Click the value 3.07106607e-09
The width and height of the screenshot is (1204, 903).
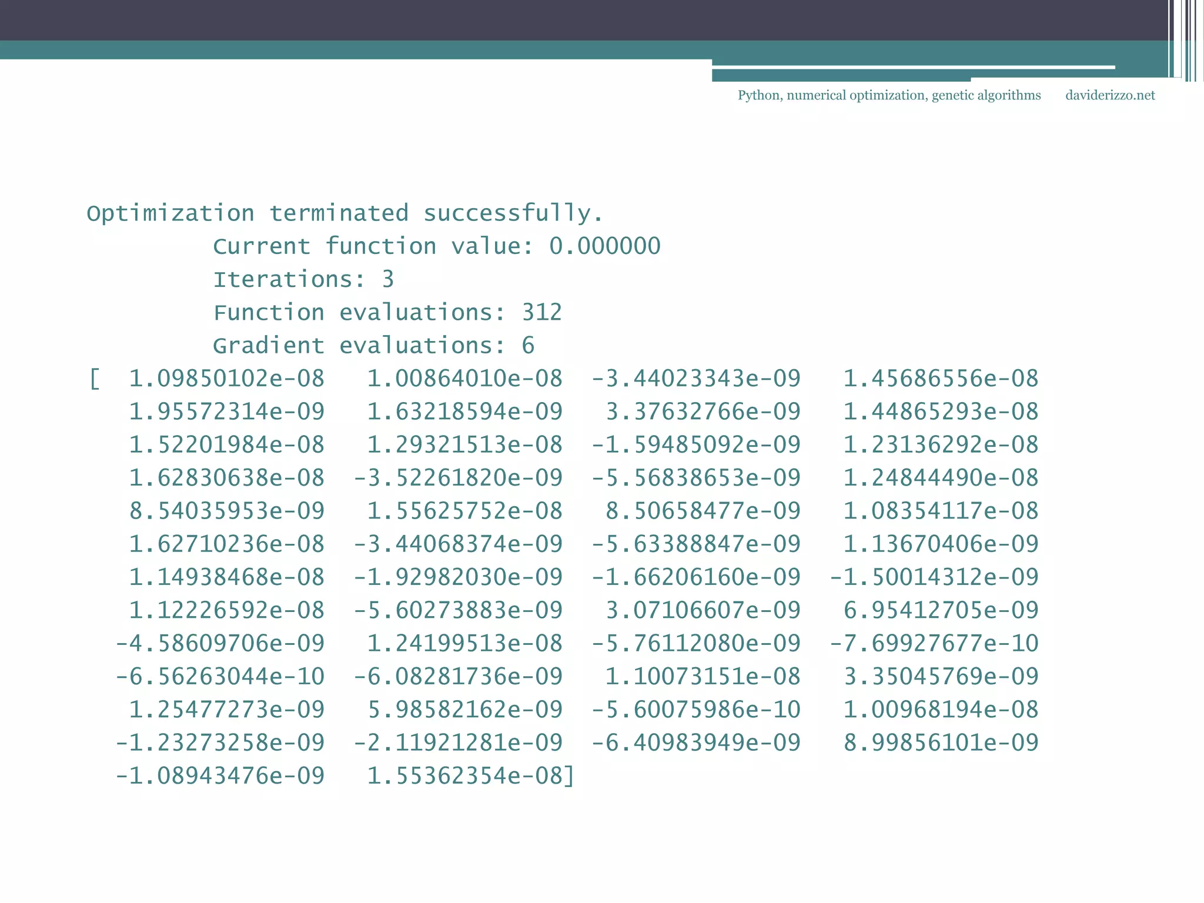point(703,610)
